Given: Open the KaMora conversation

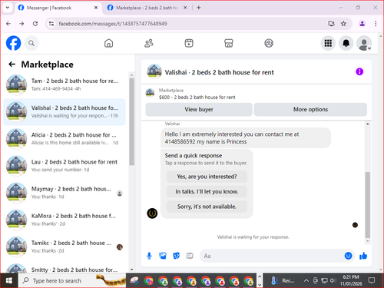Looking at the screenshot, I should point(65,220).
